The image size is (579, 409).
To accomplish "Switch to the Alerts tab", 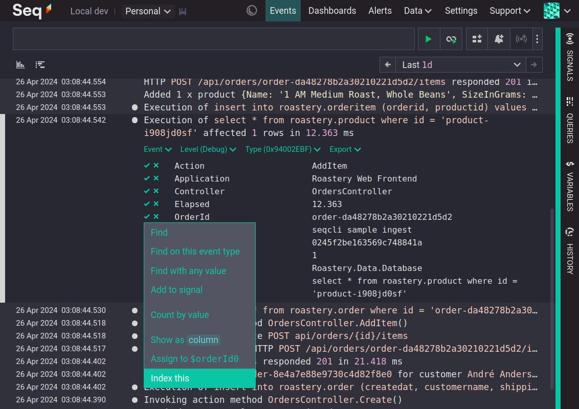I will (380, 11).
